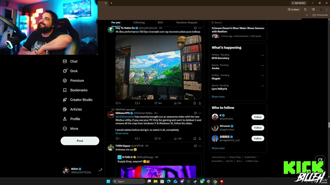Screen dimensions: 330x185
Task: Open the @fr33thytweaks mention link
Action: coord(125,117)
